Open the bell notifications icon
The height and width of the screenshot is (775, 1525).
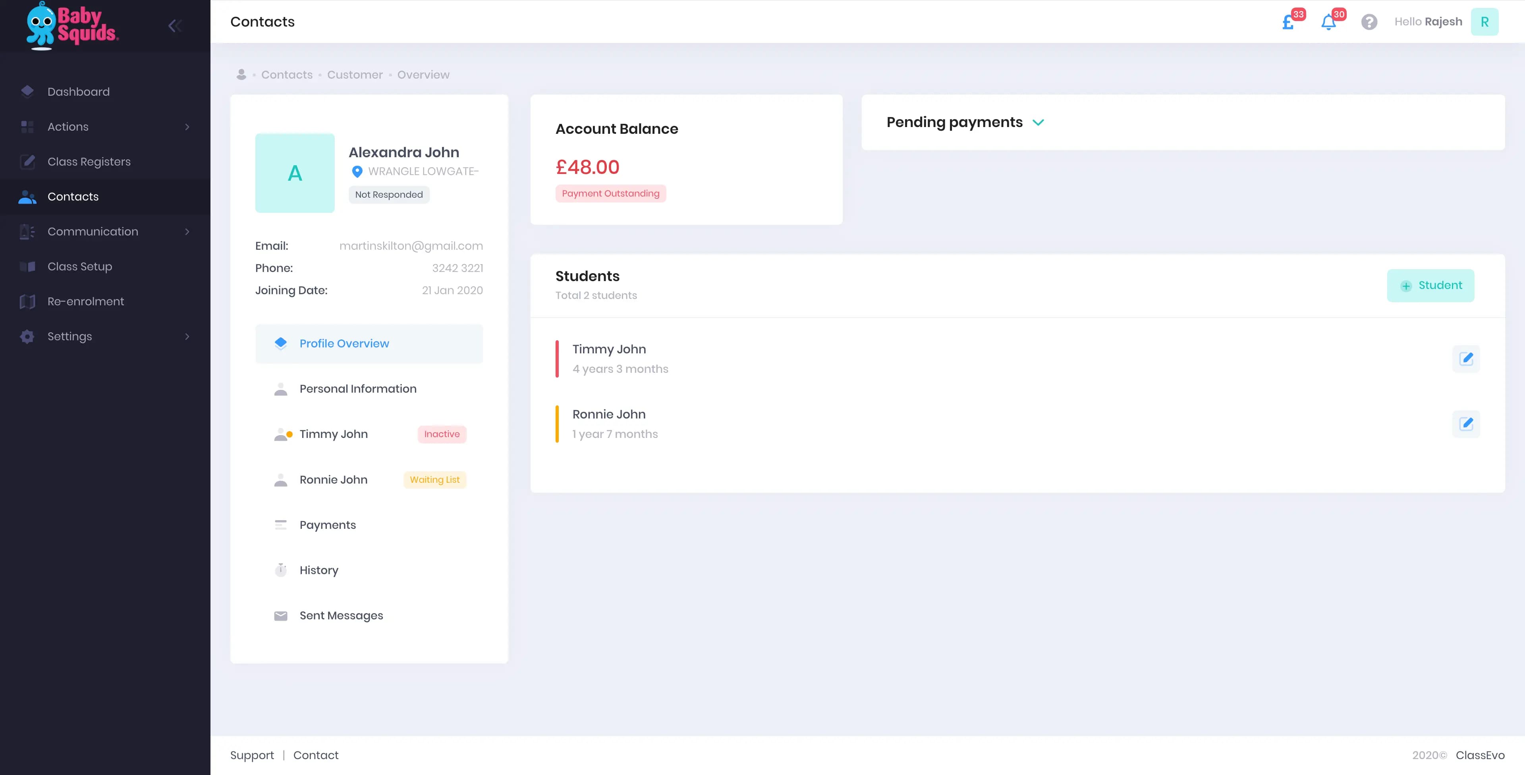(1328, 23)
